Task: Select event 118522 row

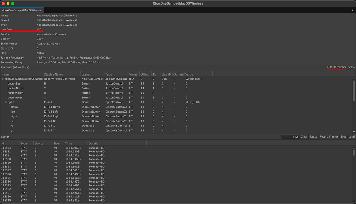Action: coord(176,189)
